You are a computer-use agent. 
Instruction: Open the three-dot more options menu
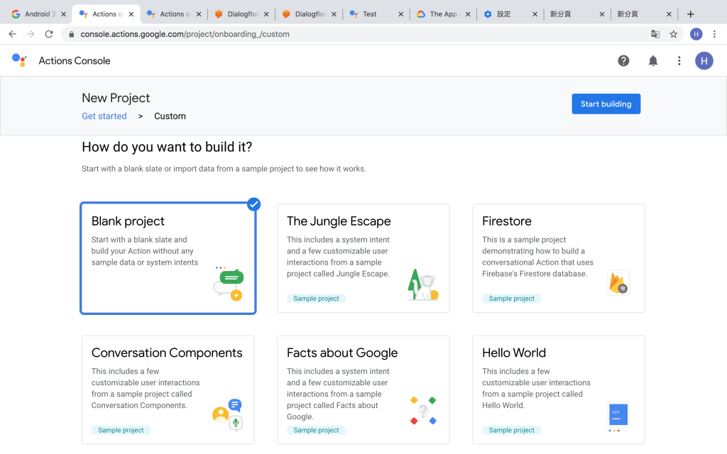coord(679,61)
